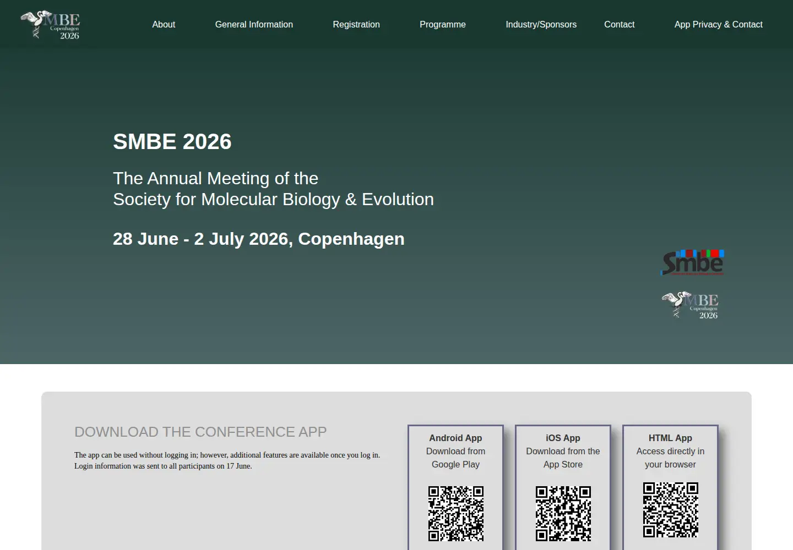Click the Android App QR code
Screen dimensions: 793x550
(x=456, y=514)
